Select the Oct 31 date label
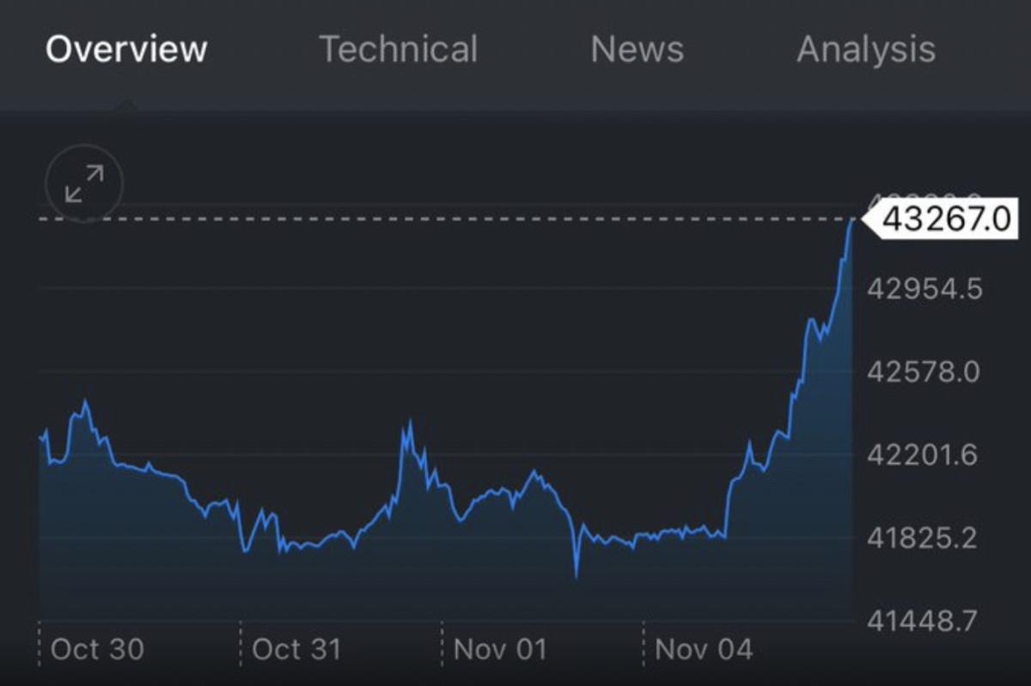 (x=296, y=649)
